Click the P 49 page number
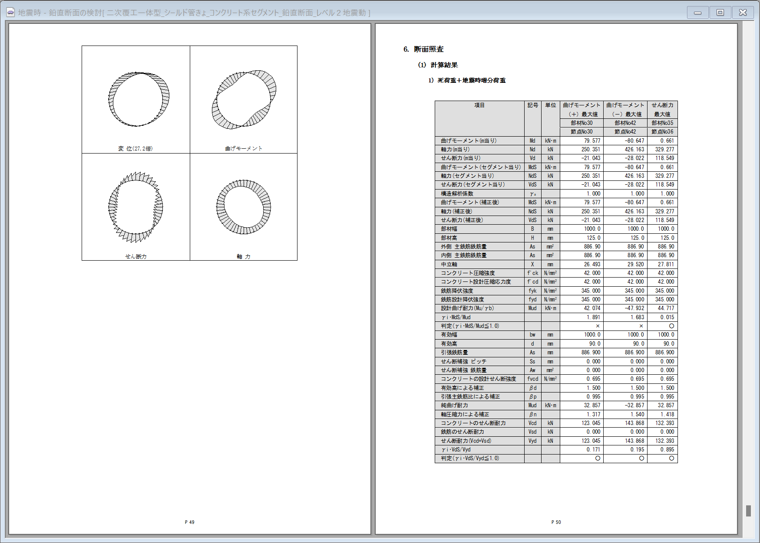 (x=189, y=522)
